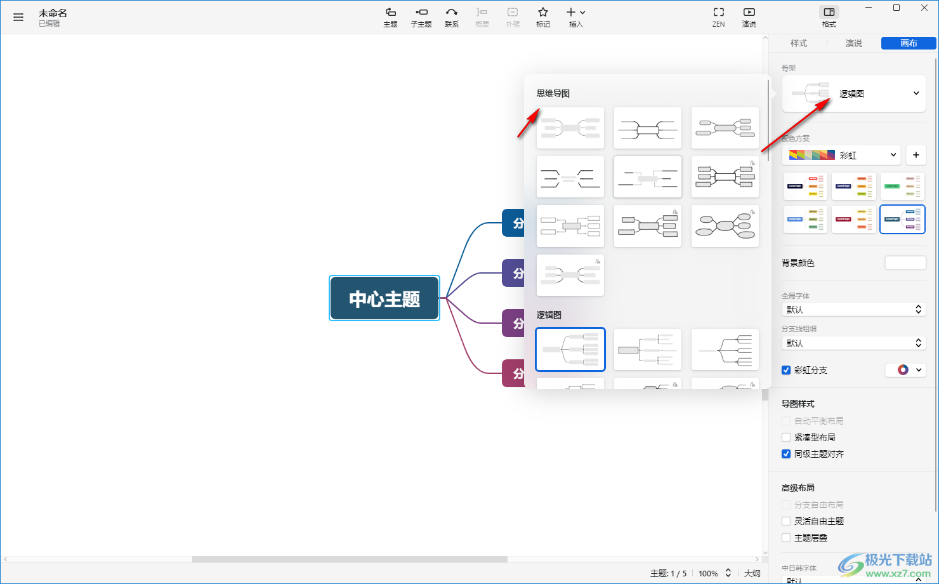Toggle the 彩虹分支 checkbox

click(786, 370)
